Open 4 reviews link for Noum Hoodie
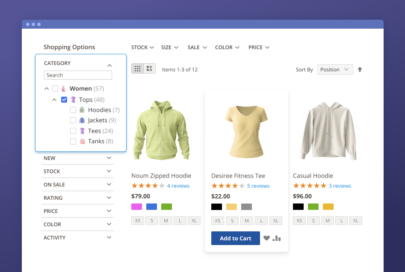Image resolution: width=405 pixels, height=272 pixels. tap(178, 186)
